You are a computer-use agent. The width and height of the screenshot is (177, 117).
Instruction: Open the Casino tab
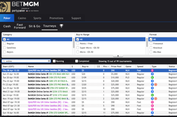(22, 18)
